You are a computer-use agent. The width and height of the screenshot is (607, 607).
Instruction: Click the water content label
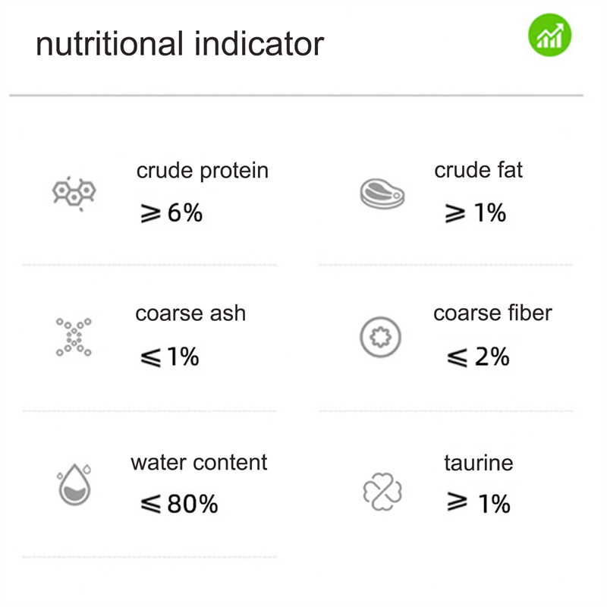pyautogui.click(x=199, y=462)
